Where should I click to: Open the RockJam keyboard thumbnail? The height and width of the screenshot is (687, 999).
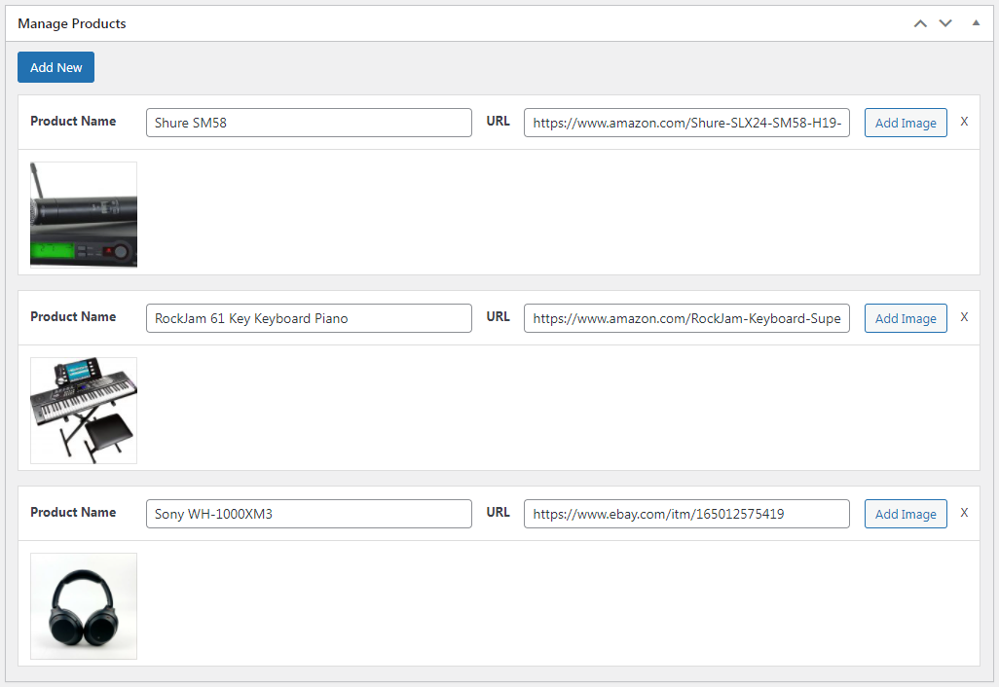84,411
